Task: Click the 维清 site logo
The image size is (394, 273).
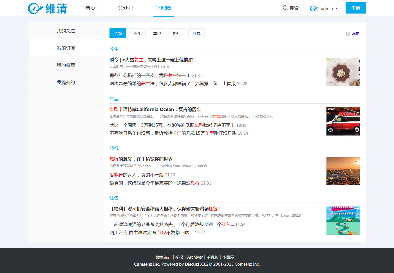Action: (x=48, y=8)
